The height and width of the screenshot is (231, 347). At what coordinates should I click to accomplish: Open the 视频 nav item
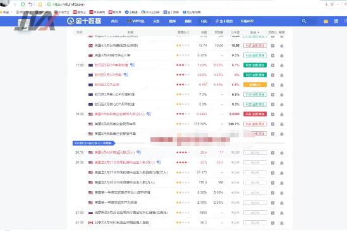pyautogui.click(x=172, y=22)
